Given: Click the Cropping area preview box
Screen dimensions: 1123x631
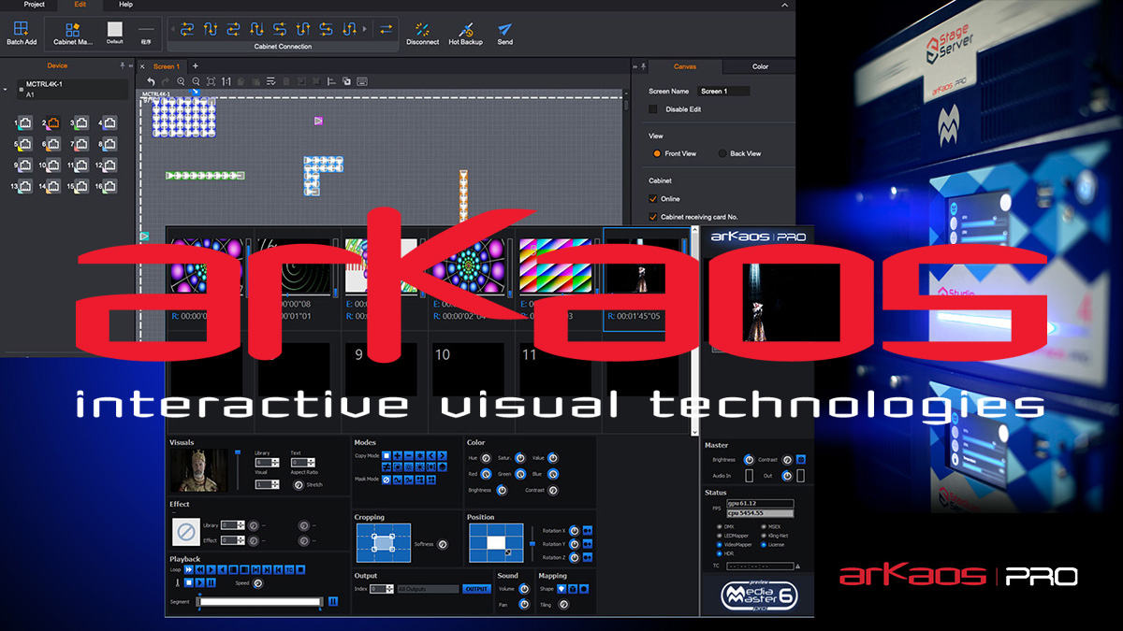Looking at the screenshot, I should point(384,542).
